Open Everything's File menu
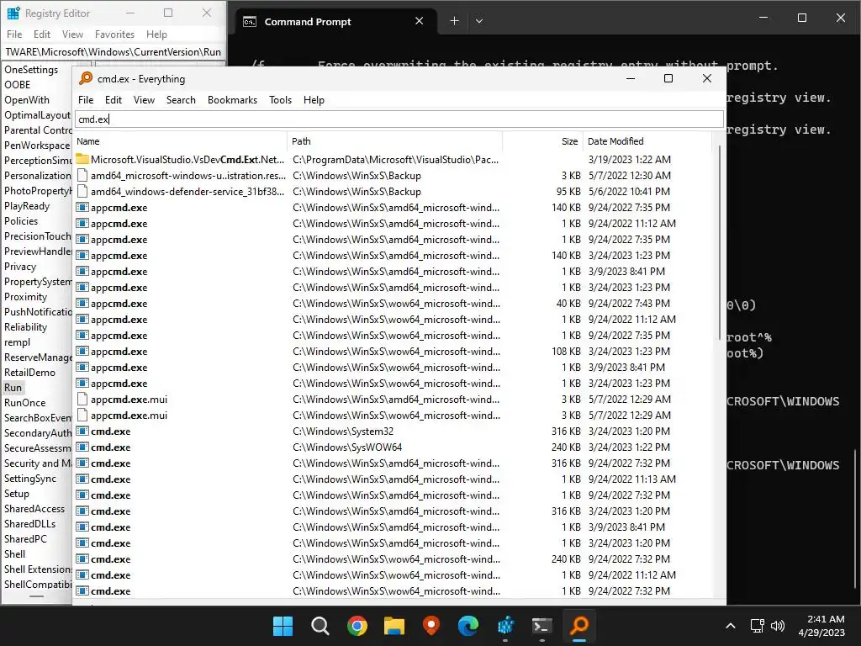The image size is (861, 646). point(86,100)
